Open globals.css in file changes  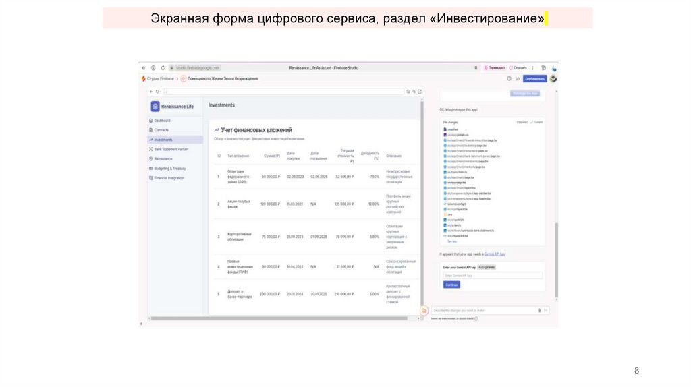458,135
